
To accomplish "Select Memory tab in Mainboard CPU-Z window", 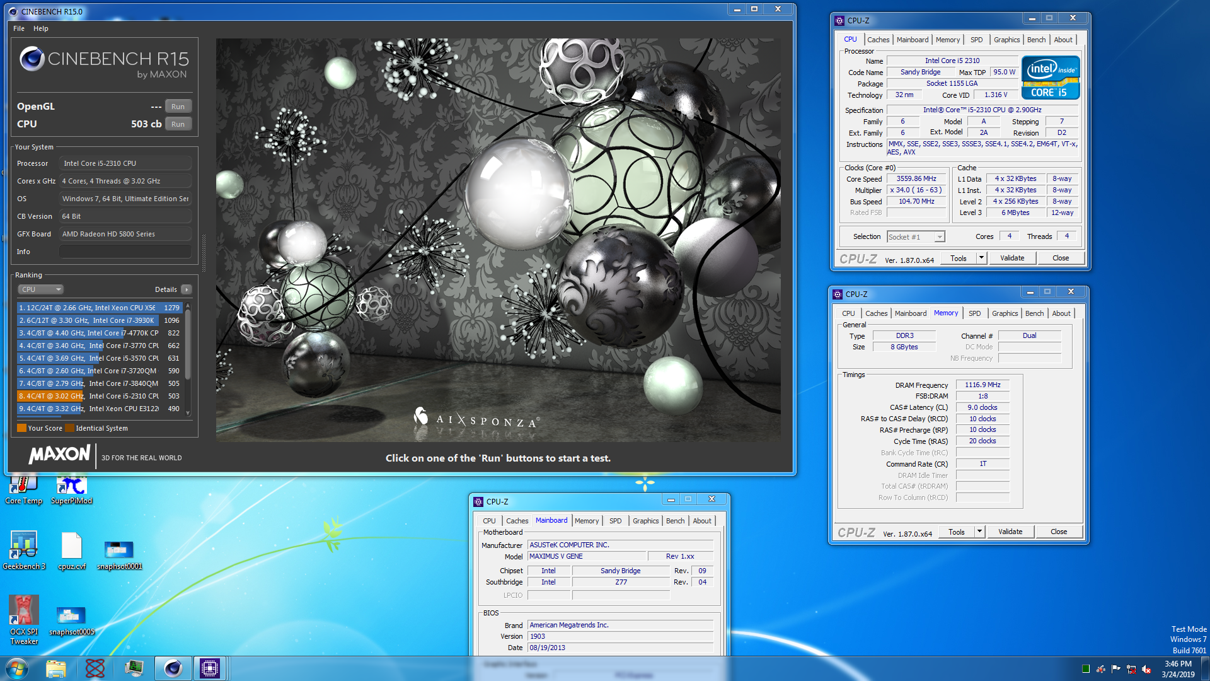I will (x=587, y=521).
